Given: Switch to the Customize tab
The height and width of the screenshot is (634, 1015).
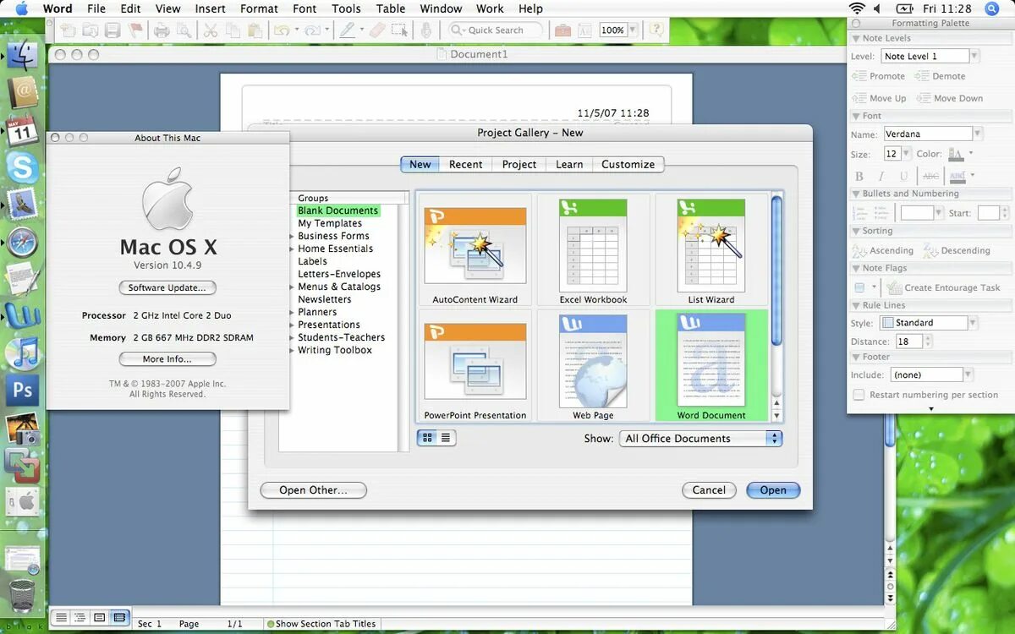Looking at the screenshot, I should (x=628, y=164).
